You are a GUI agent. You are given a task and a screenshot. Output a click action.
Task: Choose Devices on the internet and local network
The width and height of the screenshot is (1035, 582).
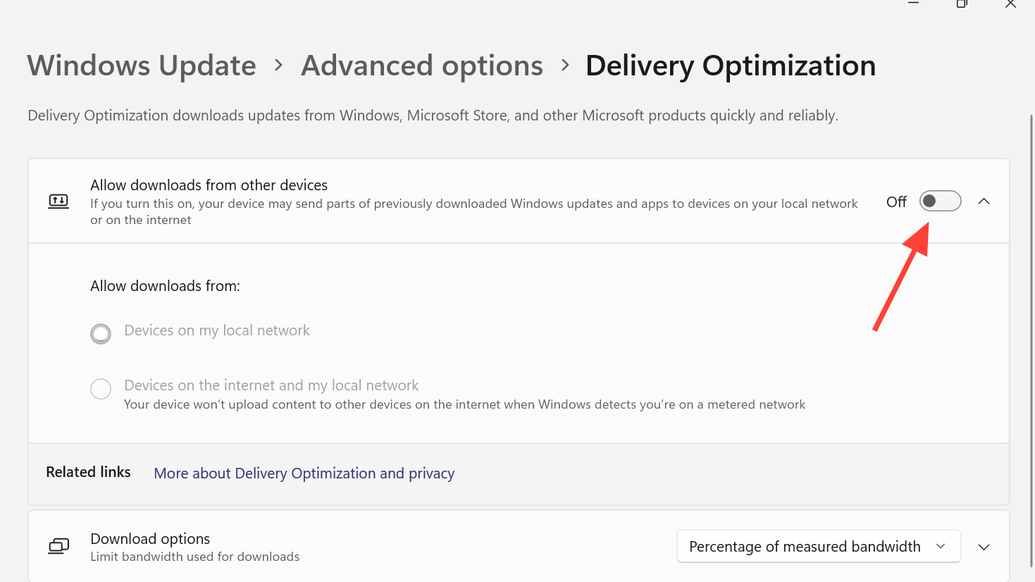(x=101, y=389)
